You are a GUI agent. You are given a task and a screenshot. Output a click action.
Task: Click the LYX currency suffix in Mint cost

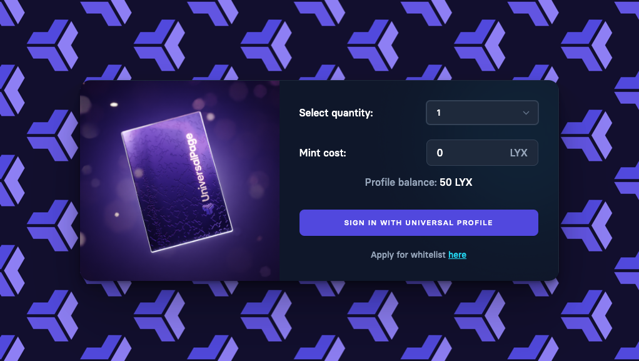[x=518, y=153]
